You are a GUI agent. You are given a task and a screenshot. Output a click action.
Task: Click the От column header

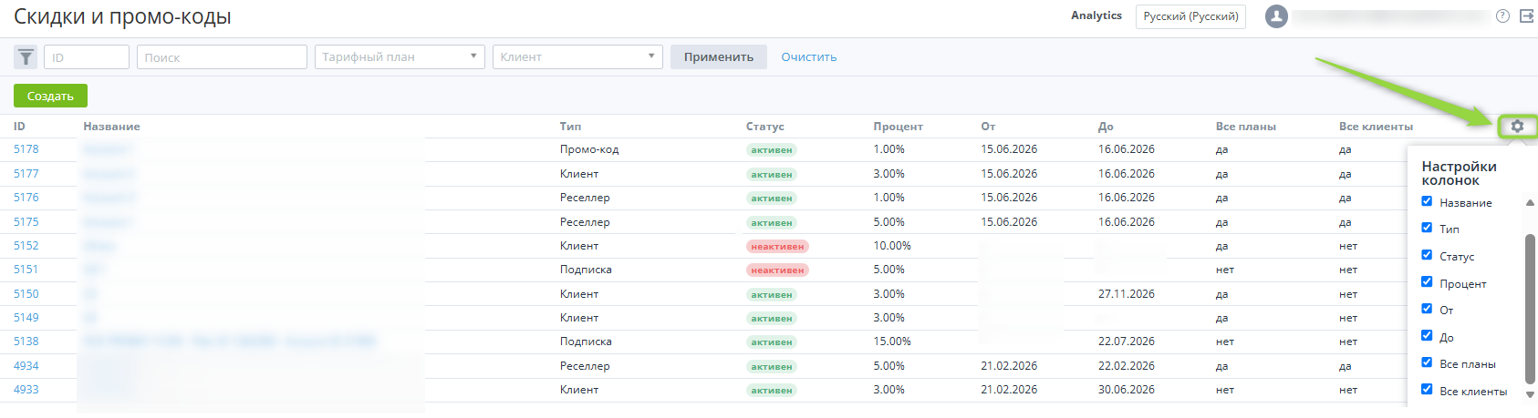click(x=988, y=127)
